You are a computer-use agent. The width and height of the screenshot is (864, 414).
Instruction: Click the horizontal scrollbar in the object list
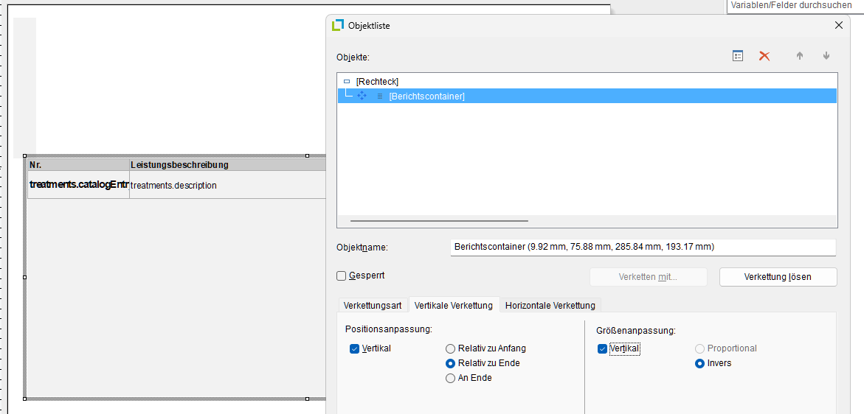point(439,220)
